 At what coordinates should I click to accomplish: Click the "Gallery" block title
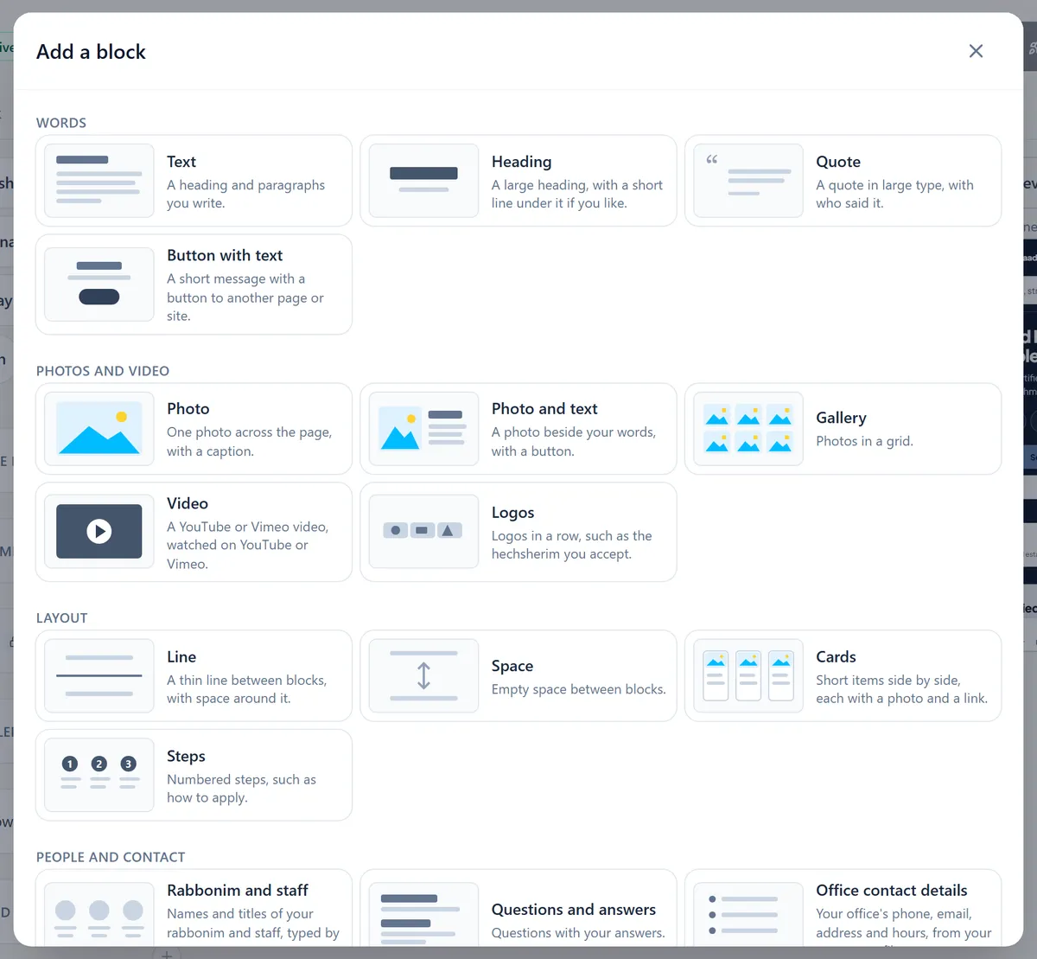pos(841,418)
